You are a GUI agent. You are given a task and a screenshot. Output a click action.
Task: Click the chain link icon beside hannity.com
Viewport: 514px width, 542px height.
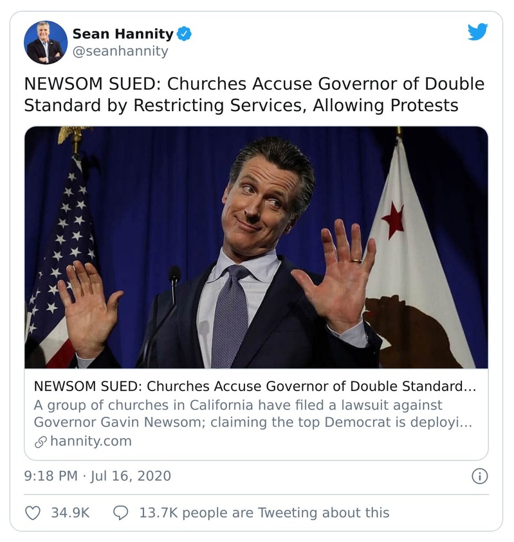tap(40, 441)
